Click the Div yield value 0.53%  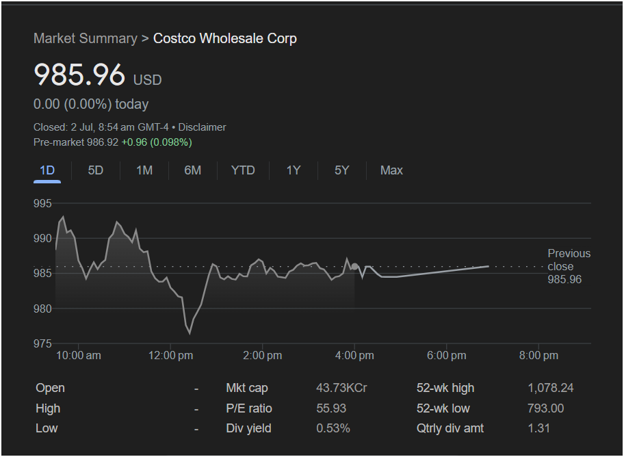point(333,429)
